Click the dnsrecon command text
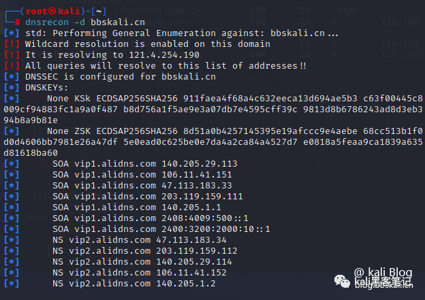The image size is (425, 300). point(48,22)
